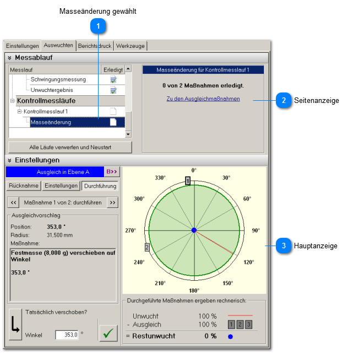Click the Winkel angle input field
The image size is (348, 354).
pos(67,335)
